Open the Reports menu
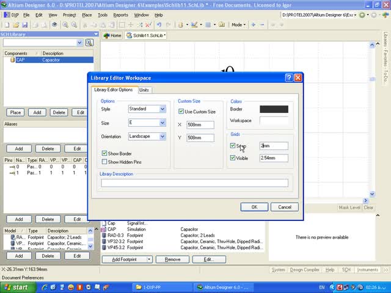The width and height of the screenshot is (391, 293). click(120, 15)
